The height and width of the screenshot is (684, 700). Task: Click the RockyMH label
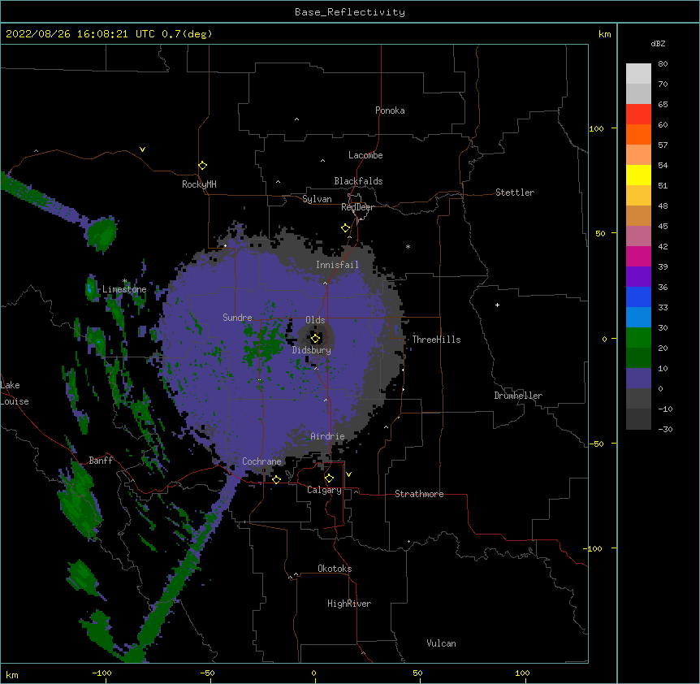pos(199,184)
